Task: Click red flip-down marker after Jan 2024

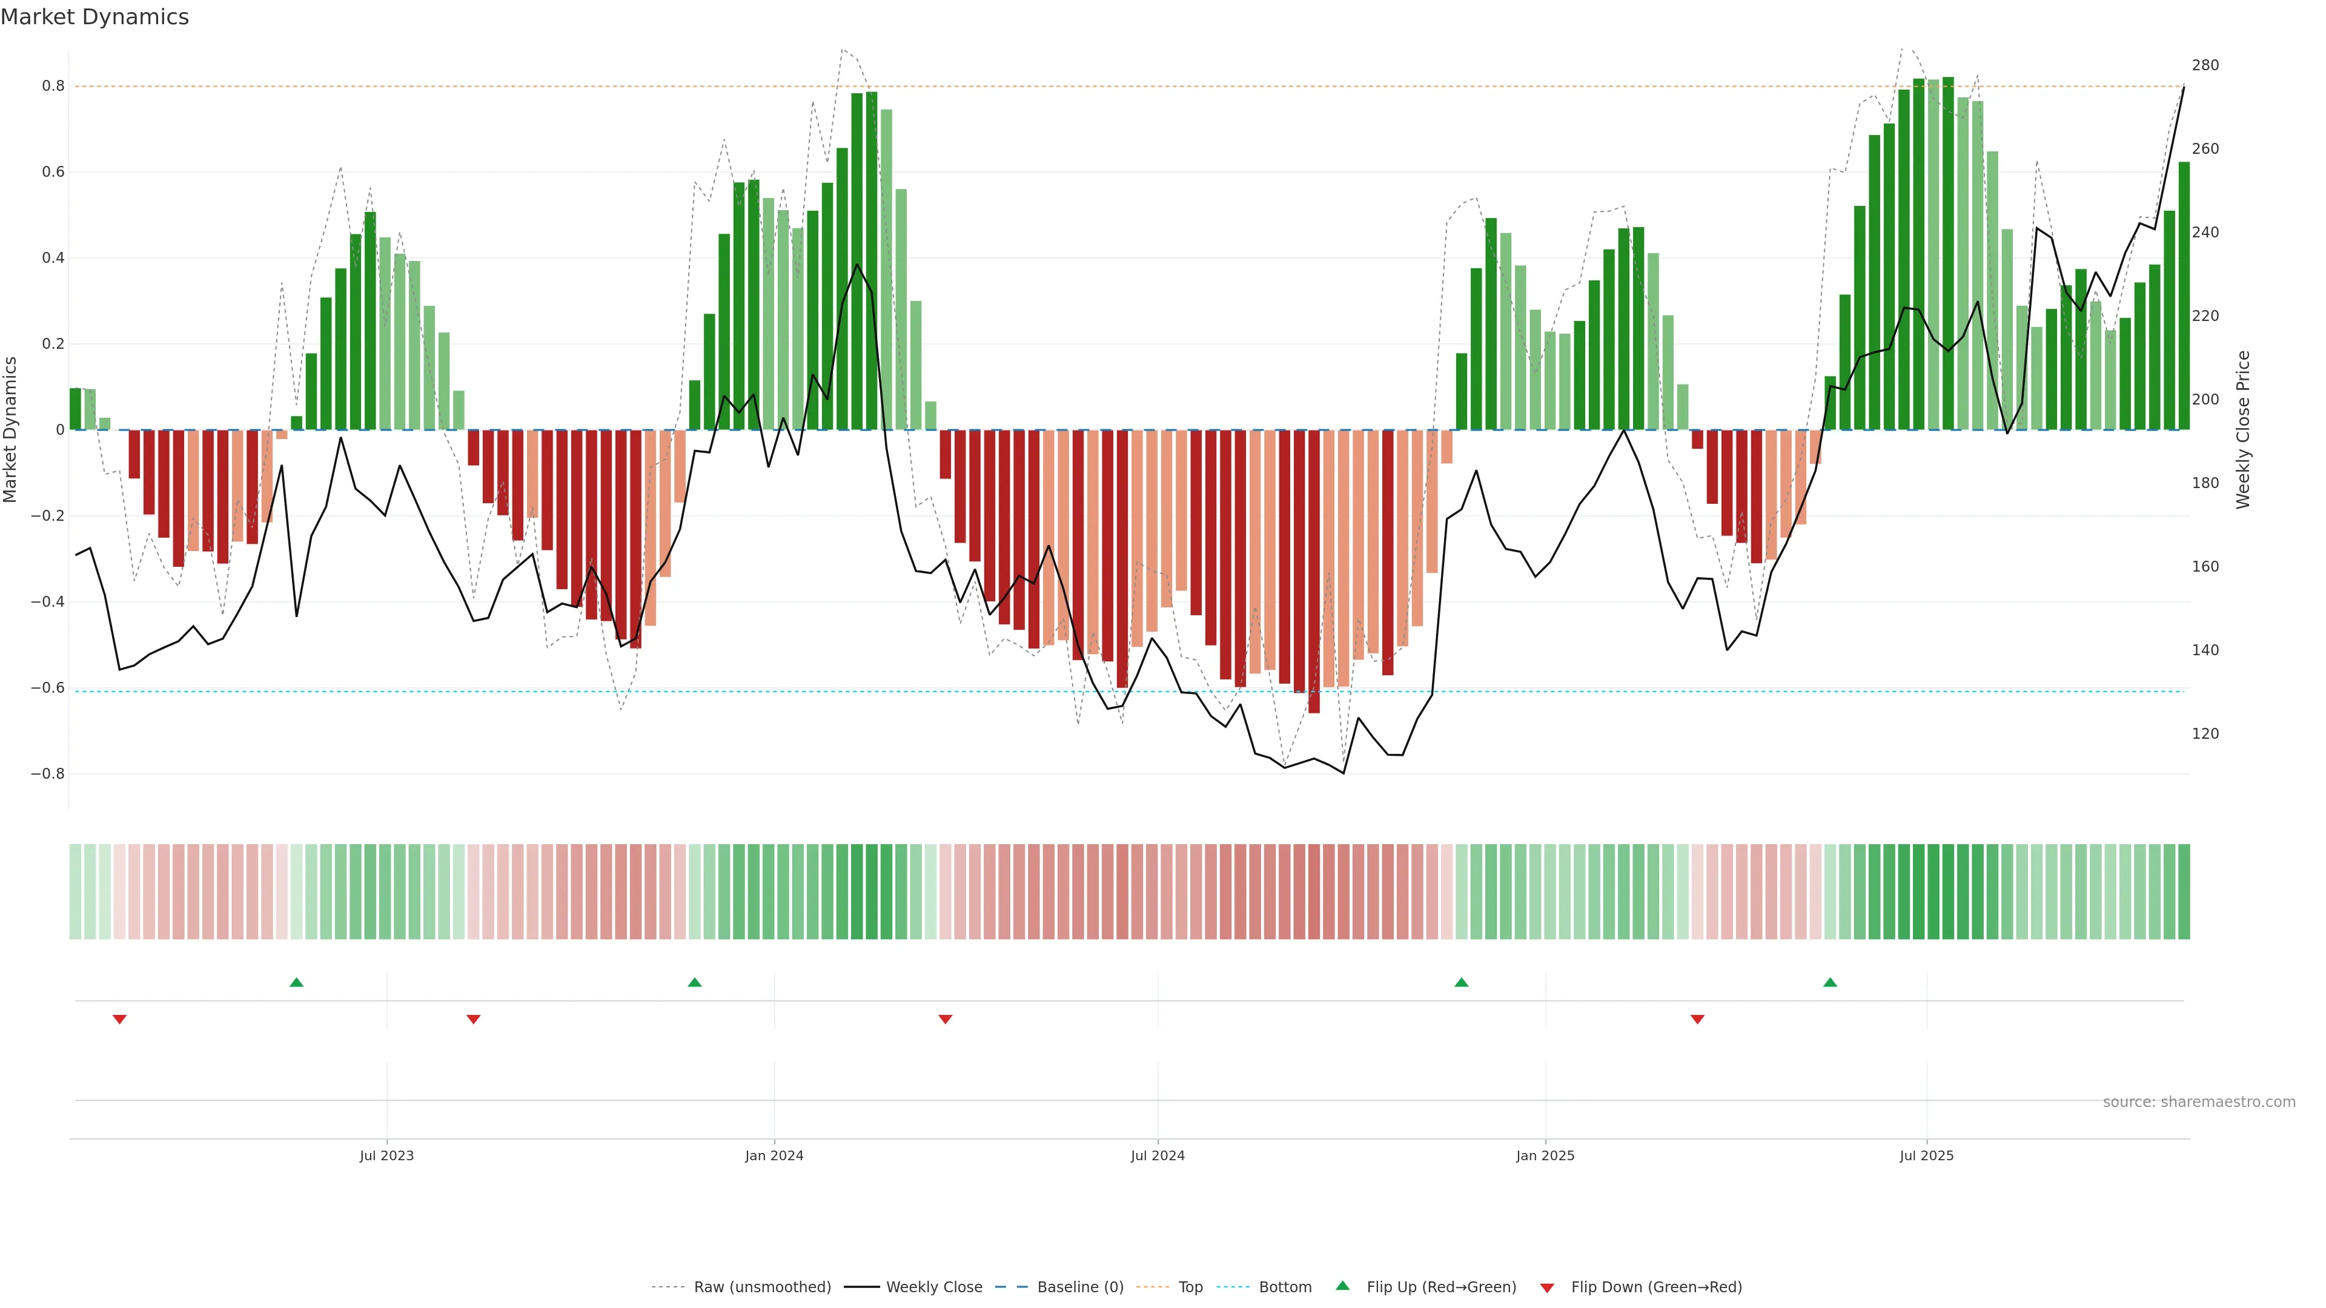Action: point(946,1019)
